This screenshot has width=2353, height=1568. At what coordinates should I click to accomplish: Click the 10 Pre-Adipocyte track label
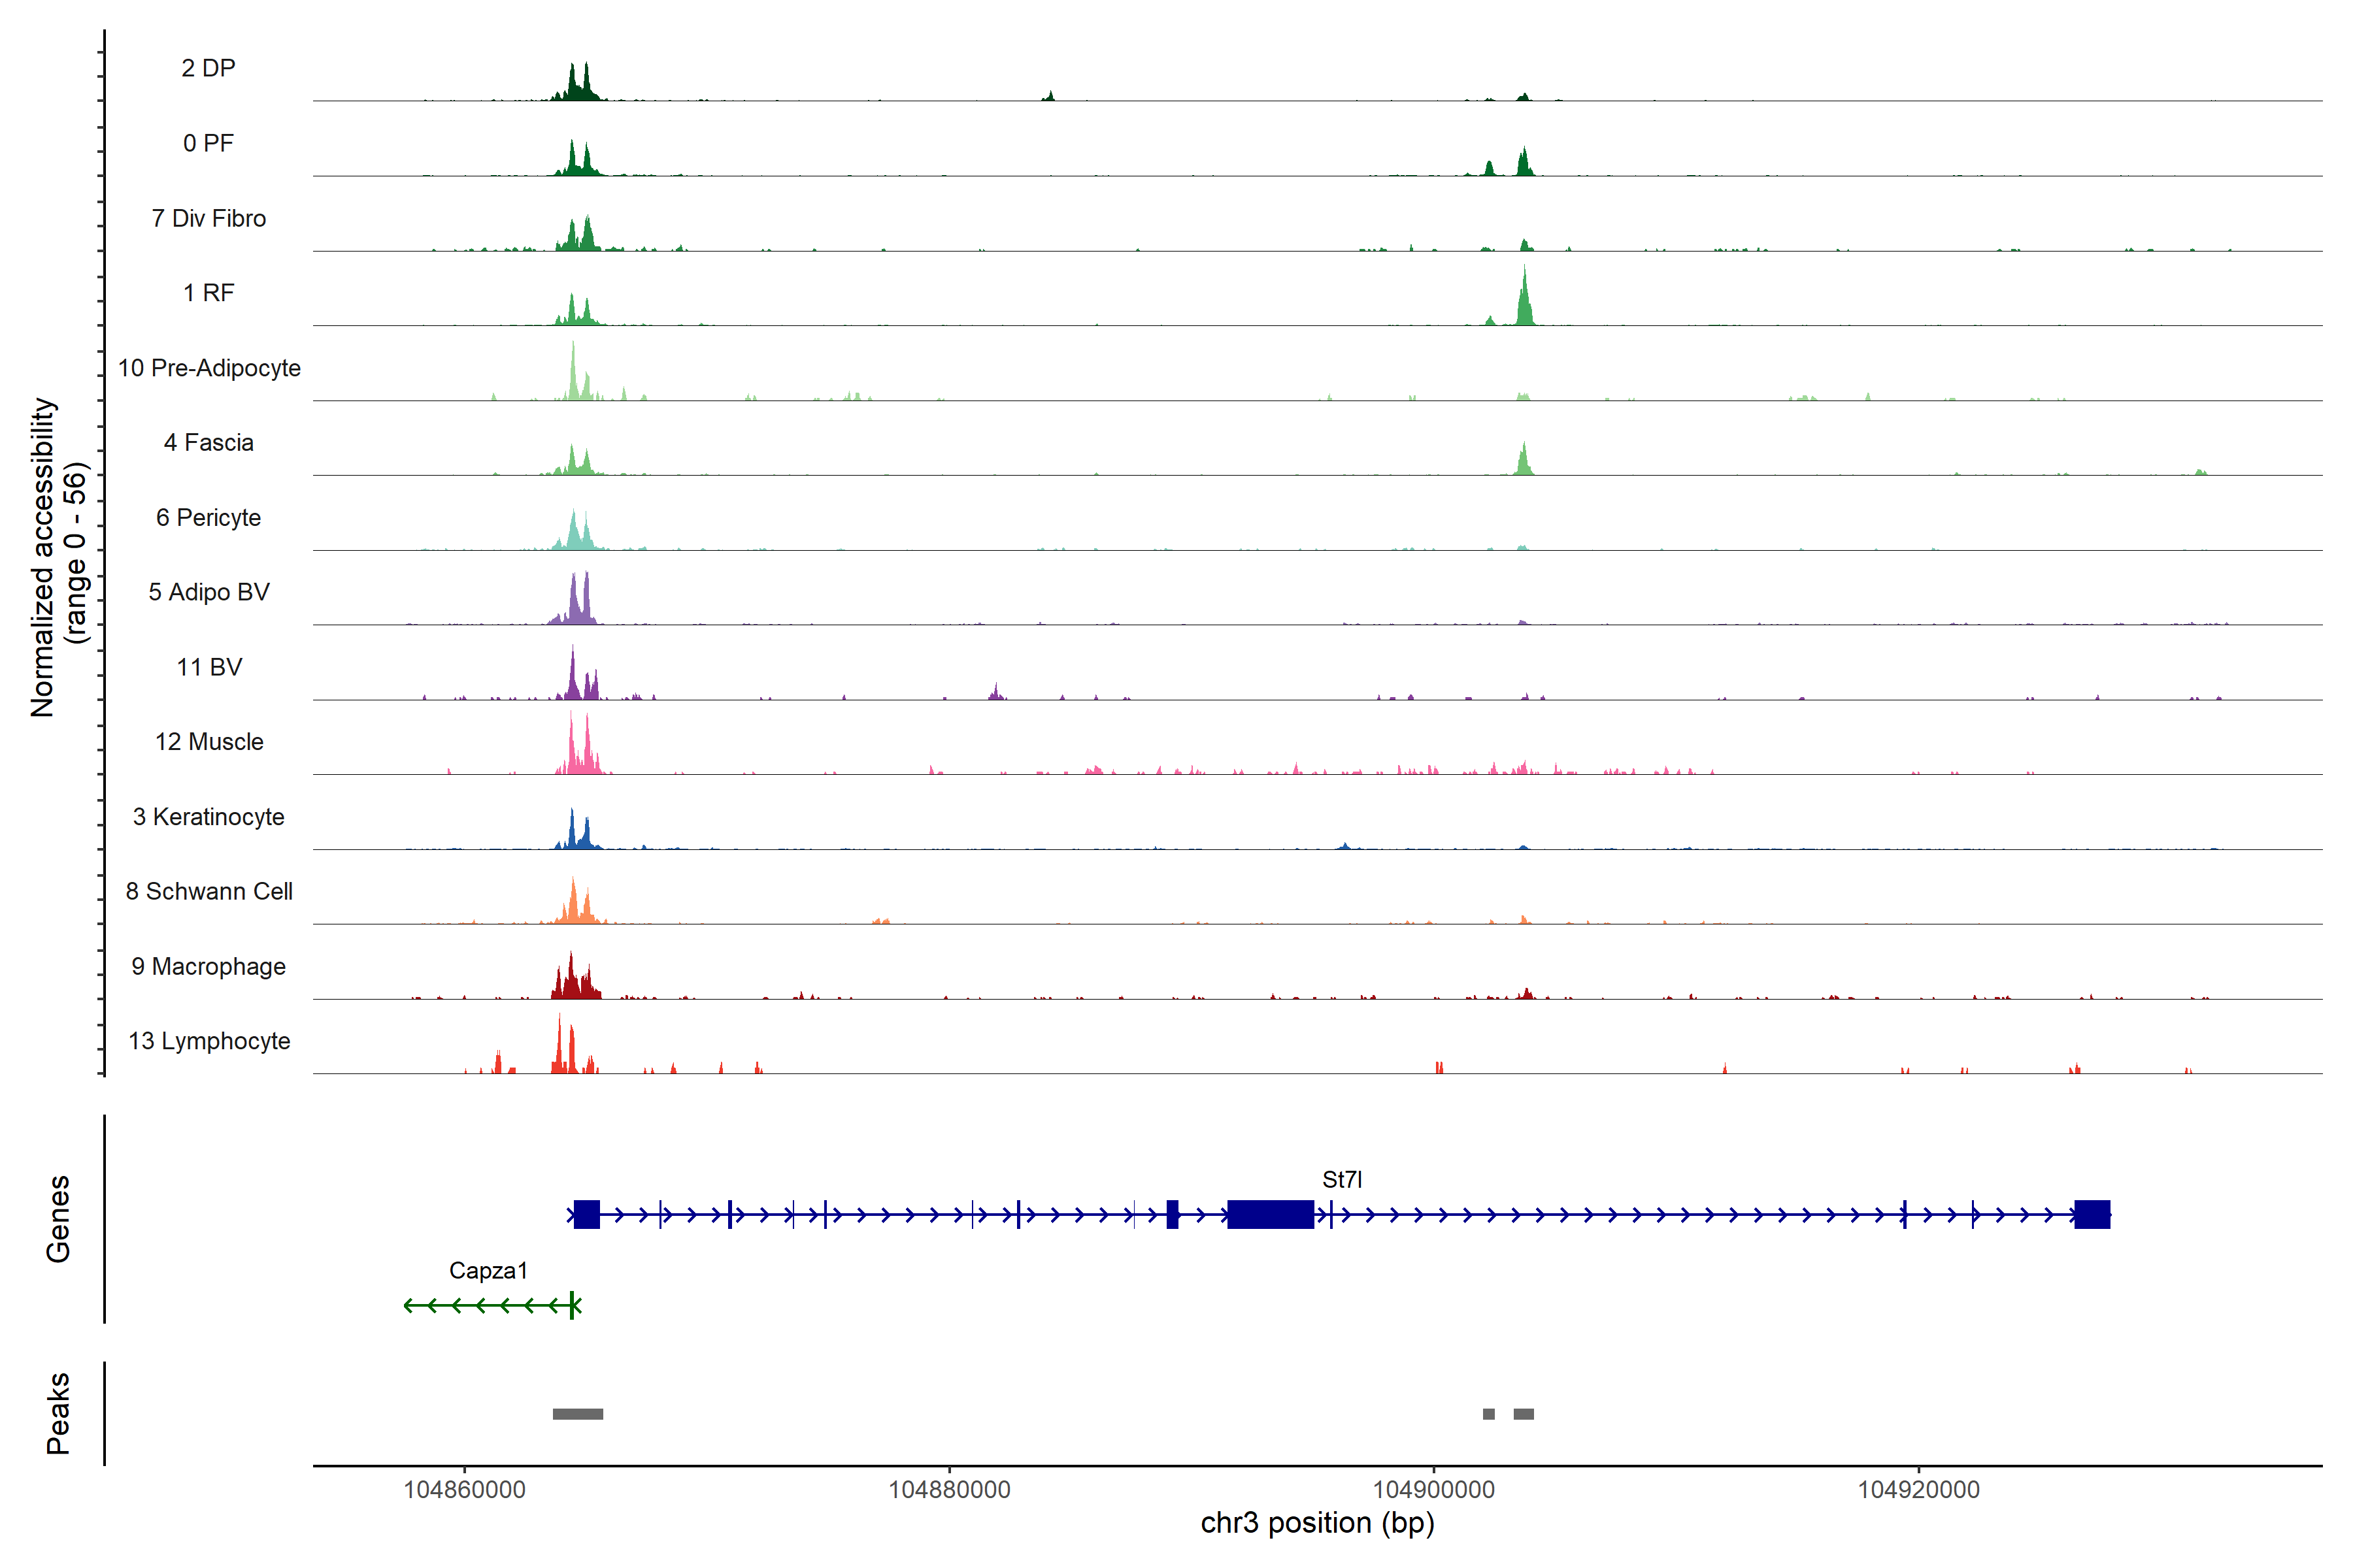pos(209,368)
